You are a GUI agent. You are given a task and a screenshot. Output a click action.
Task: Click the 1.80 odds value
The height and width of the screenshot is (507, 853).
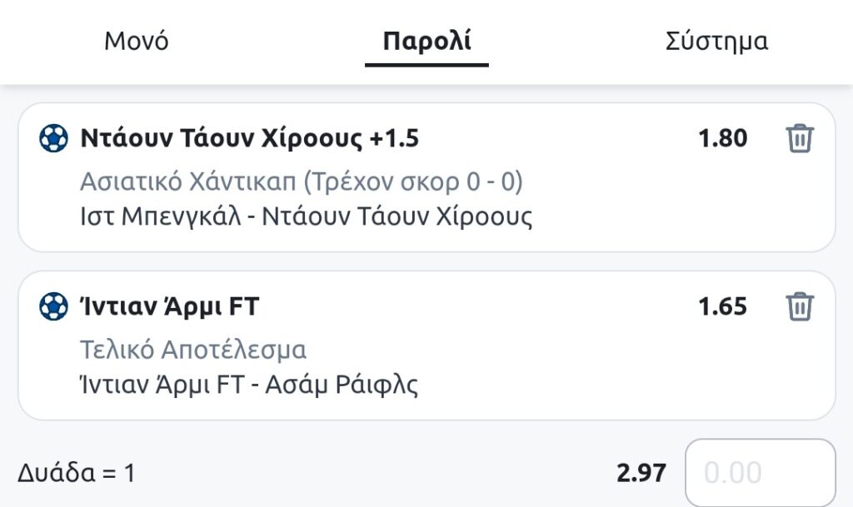pyautogui.click(x=722, y=138)
